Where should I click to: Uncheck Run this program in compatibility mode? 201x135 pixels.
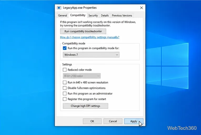pyautogui.click(x=65, y=48)
